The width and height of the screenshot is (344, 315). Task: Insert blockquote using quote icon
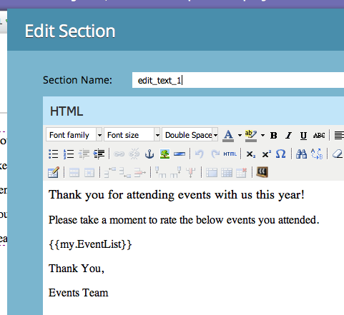coord(262,172)
